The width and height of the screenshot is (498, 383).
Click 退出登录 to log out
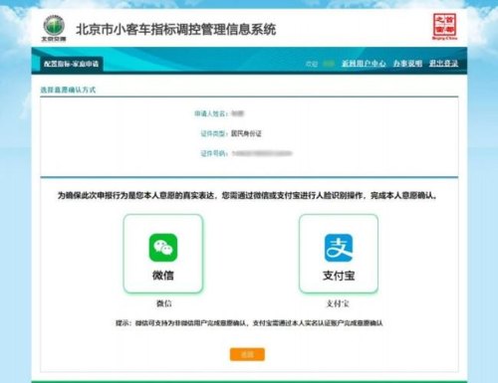coord(443,64)
